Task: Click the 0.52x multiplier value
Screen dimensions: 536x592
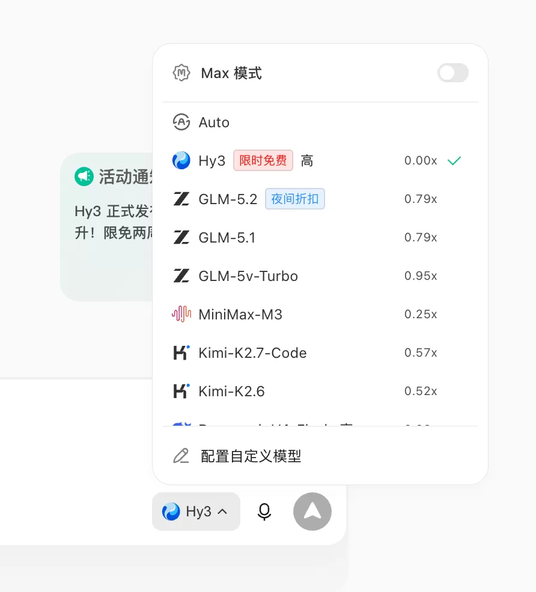Action: coord(421,391)
